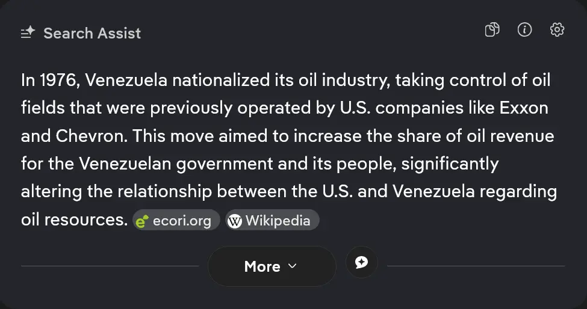Viewport: 587px width, 309px height.
Task: Click the divider line left of More
Action: (110, 266)
